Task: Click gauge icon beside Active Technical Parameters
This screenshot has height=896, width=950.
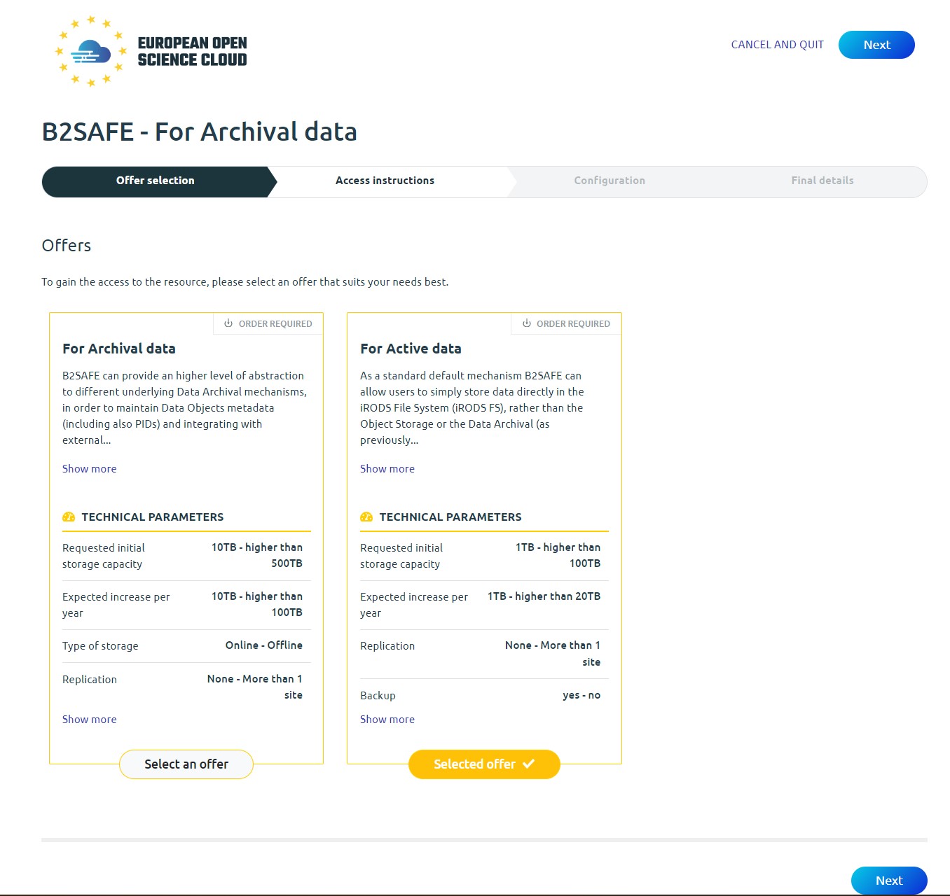Action: pyautogui.click(x=366, y=517)
